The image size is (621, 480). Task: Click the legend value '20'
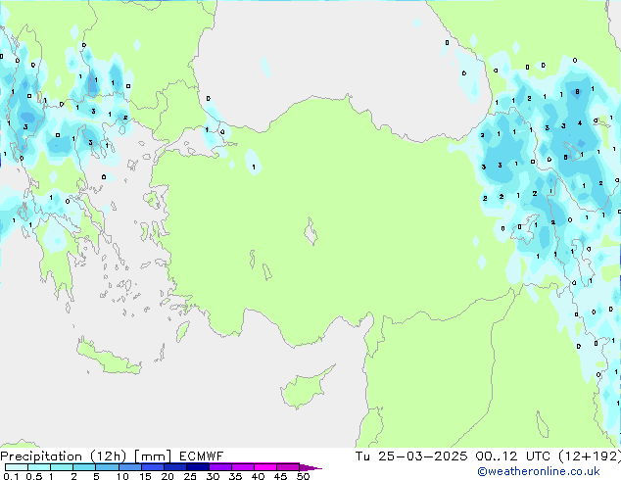point(167,476)
